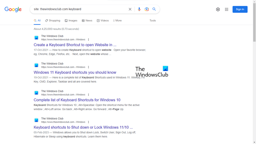
Task: Open three-dot menu for Shut down or Lock result
Action: [89, 122]
